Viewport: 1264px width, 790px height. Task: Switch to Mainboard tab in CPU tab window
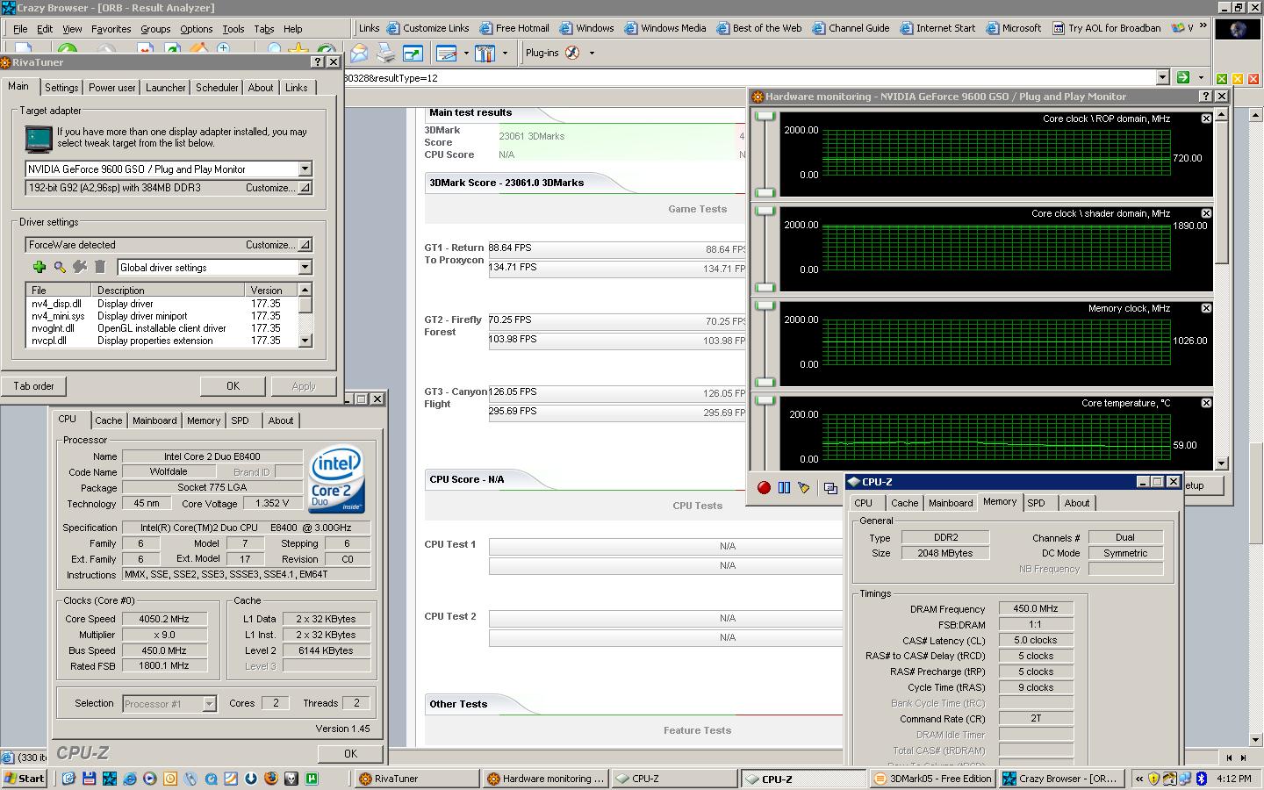154,420
